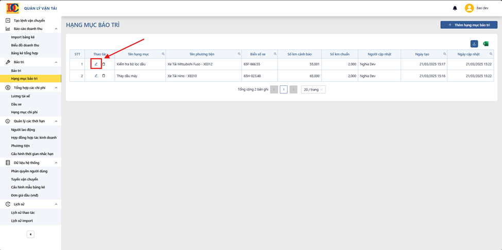502x250 pixels.
Task: Click search icon in Biển số xe column
Action: click(275, 53)
